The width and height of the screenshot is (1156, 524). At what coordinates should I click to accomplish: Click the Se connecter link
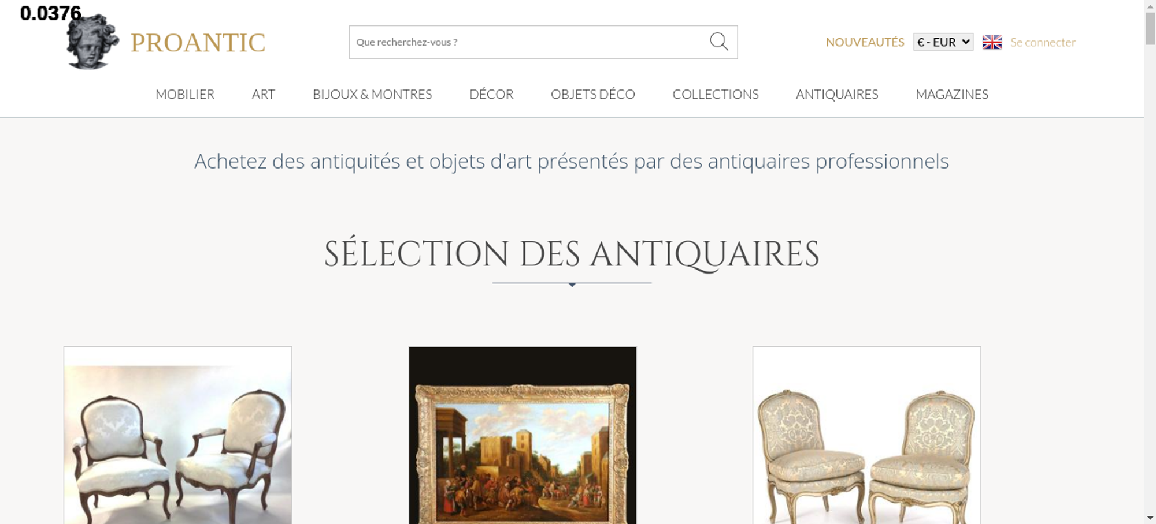(x=1043, y=42)
